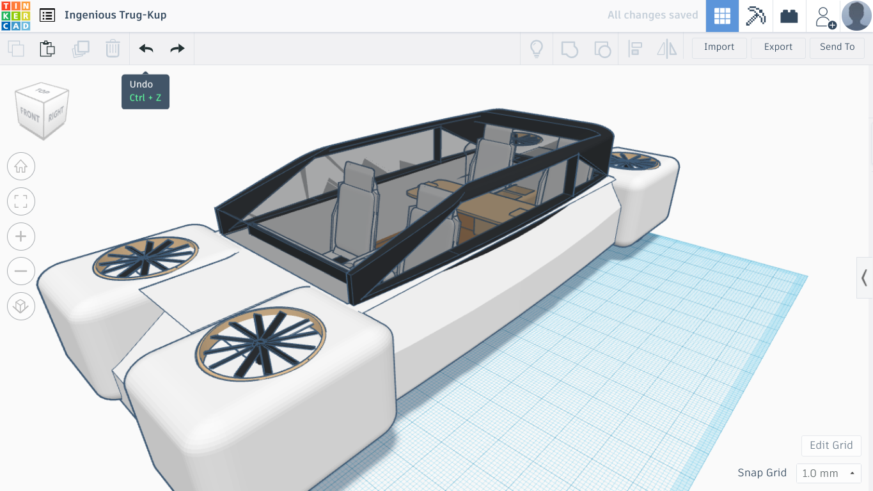Image resolution: width=873 pixels, height=491 pixels.
Task: Switch to the 3D design grid view
Action: point(722,16)
